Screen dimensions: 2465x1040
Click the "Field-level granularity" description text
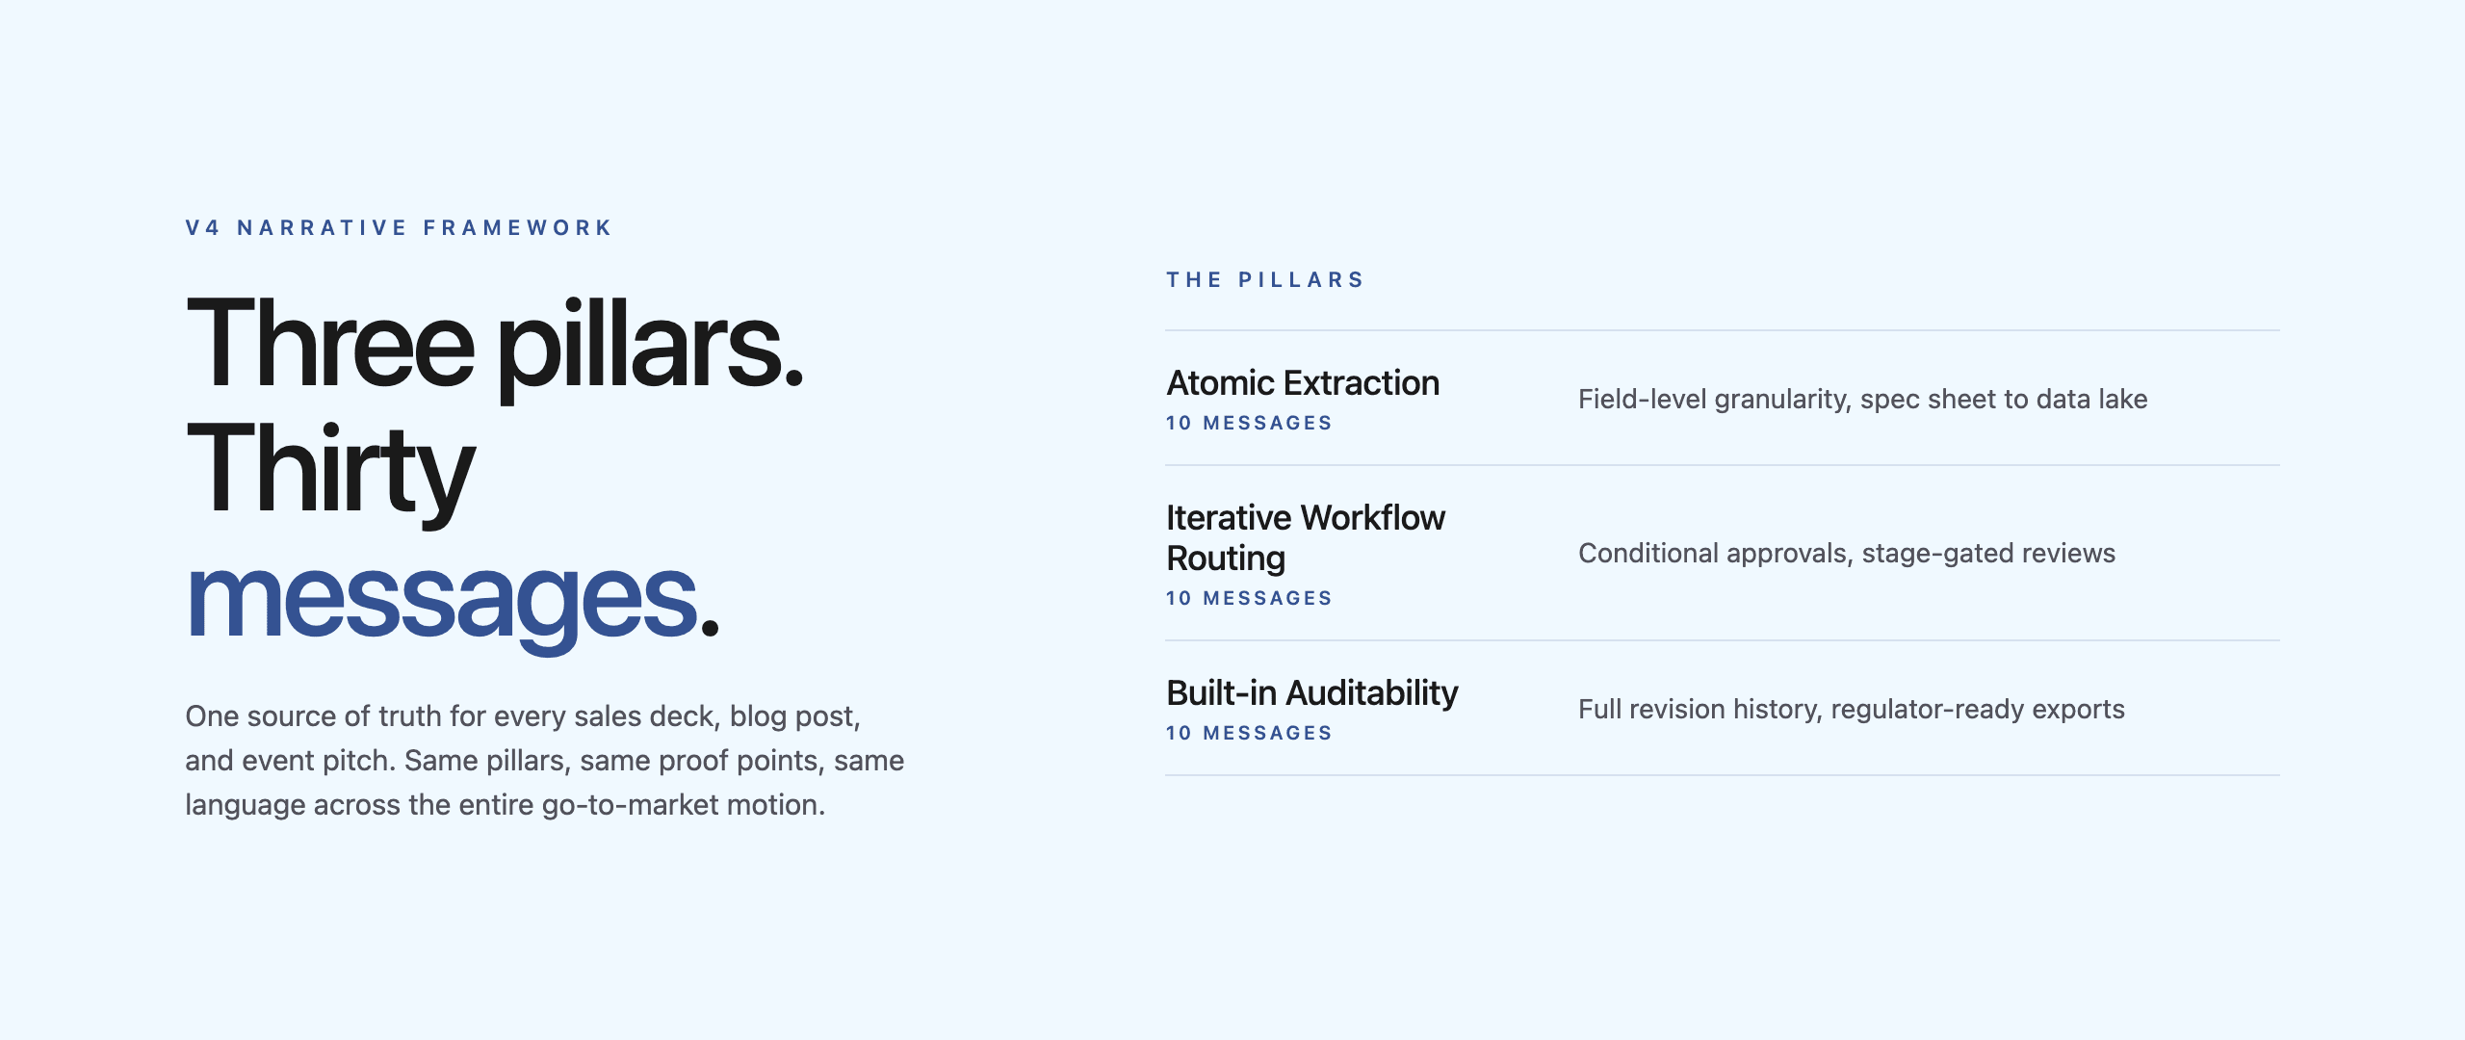(1862, 400)
